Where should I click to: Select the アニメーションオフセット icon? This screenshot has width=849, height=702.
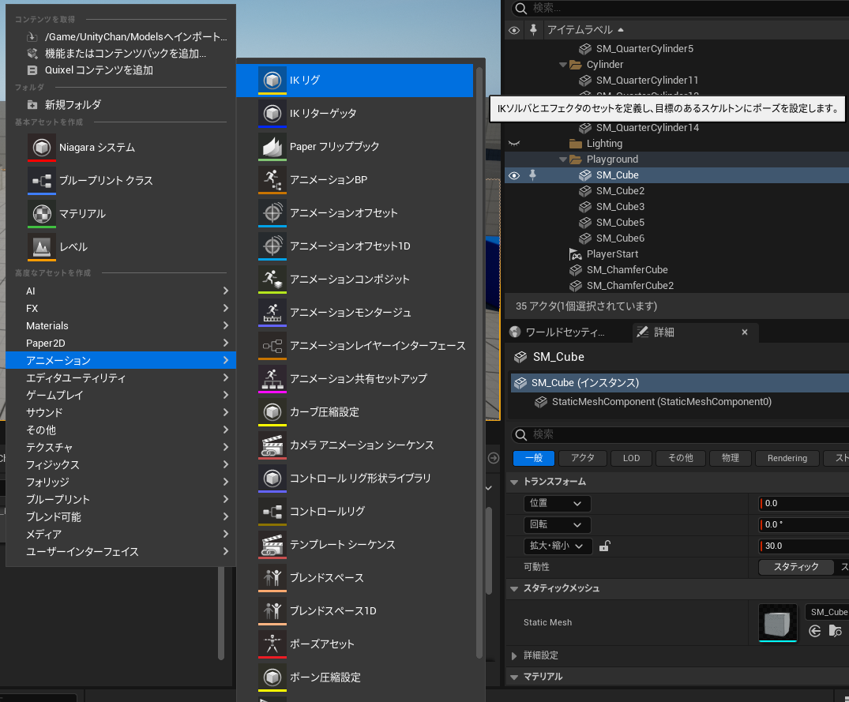[x=272, y=212]
